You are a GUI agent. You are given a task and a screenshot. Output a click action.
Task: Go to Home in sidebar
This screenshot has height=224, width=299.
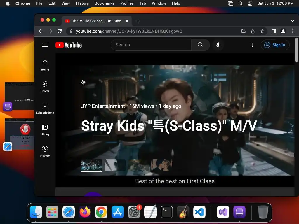[x=45, y=65]
